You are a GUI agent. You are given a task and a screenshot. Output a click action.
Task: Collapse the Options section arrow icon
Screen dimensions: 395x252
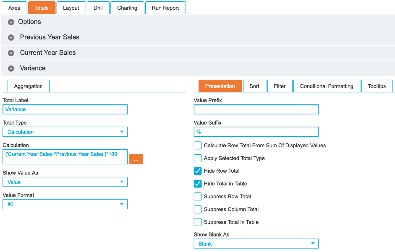tap(11, 22)
